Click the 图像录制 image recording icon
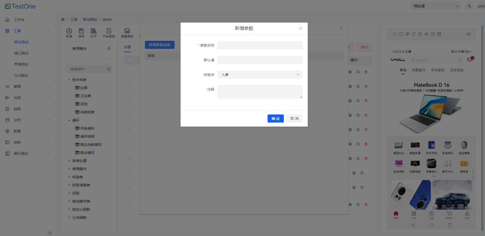Image resolution: width=485 pixels, height=236 pixels. [x=127, y=31]
